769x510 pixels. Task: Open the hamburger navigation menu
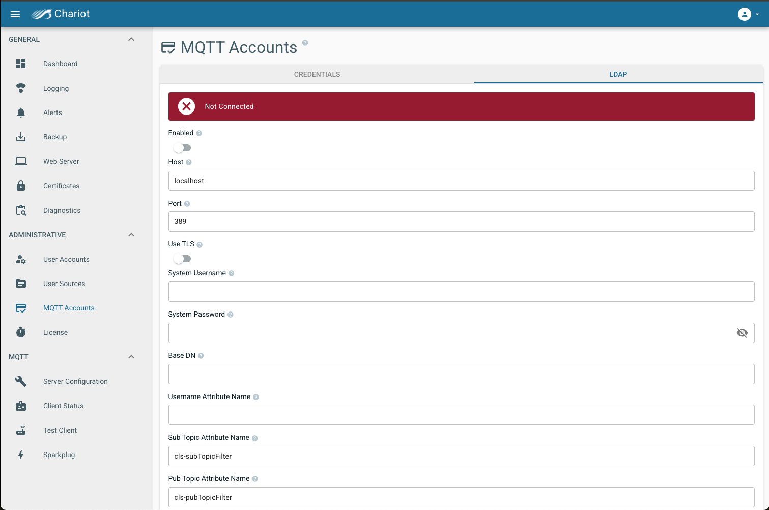click(15, 14)
